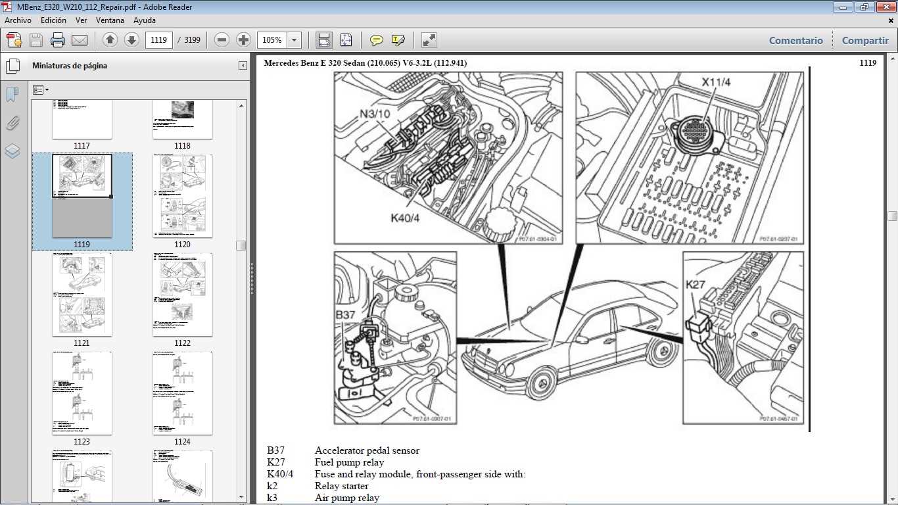Select page 1122 thumbnail

point(183,295)
